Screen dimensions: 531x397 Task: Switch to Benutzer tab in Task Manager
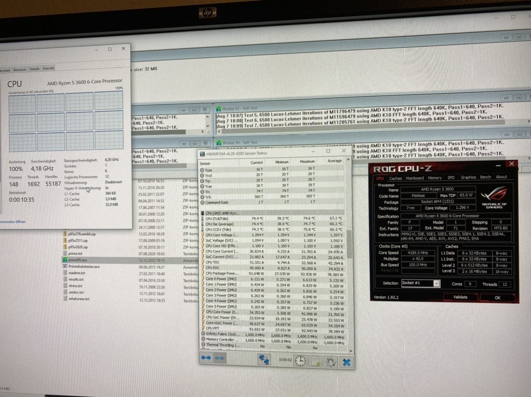19,70
